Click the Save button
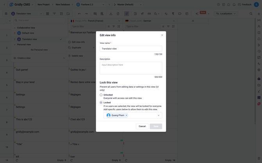The height and width of the screenshot is (163, 262). click(x=156, y=126)
